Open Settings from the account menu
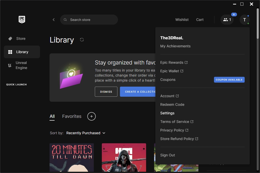This screenshot has width=260, height=173. [x=167, y=113]
